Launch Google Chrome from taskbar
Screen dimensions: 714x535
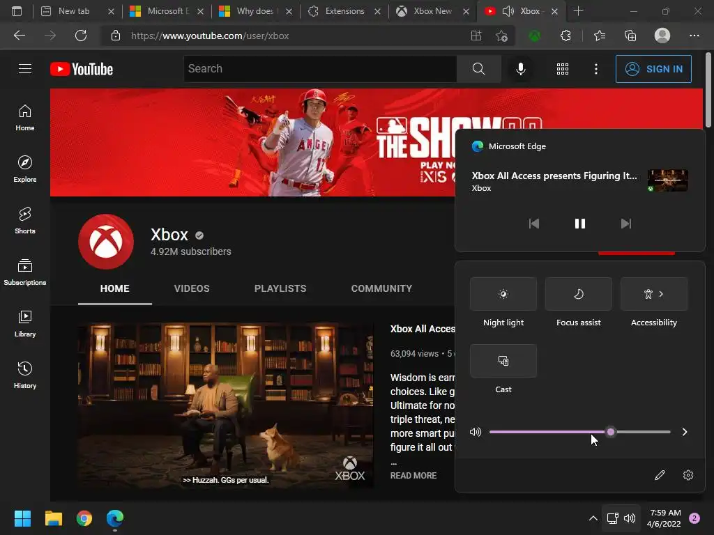[x=84, y=518]
